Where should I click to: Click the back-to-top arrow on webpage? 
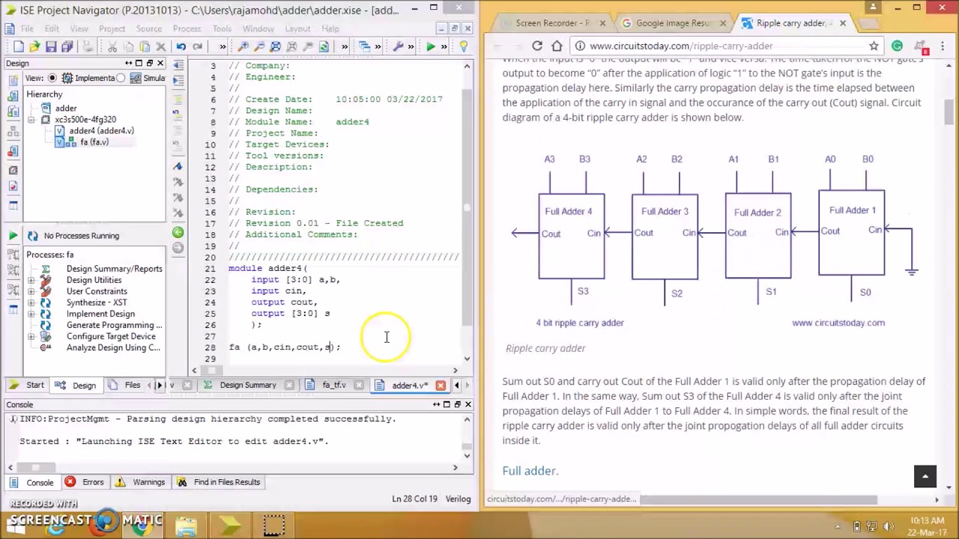coord(925,476)
